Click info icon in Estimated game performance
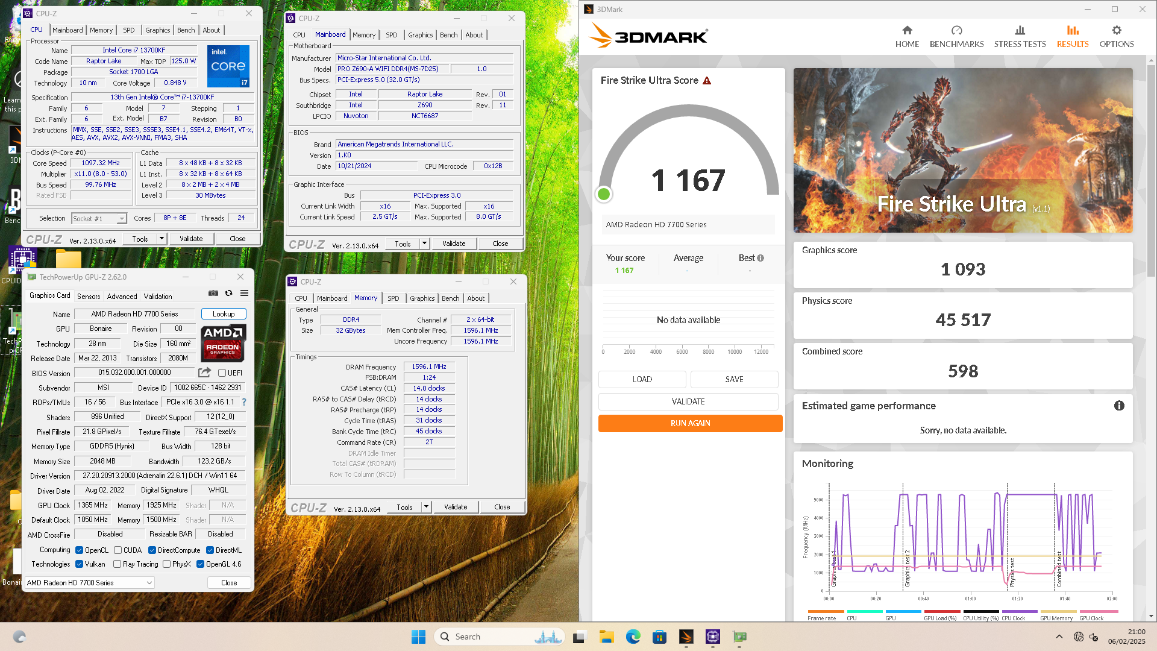 click(1119, 406)
